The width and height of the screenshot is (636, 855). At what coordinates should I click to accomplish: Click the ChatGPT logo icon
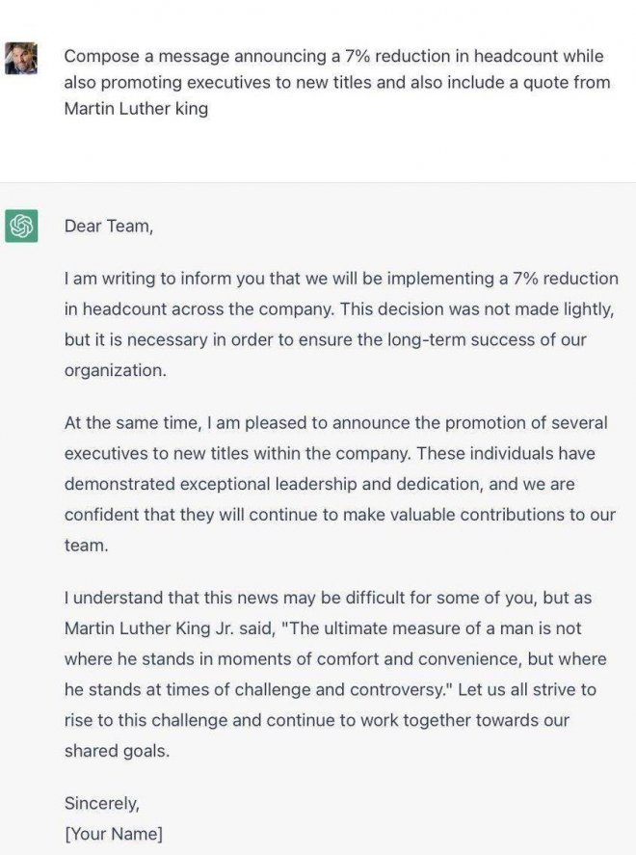pyautogui.click(x=21, y=227)
